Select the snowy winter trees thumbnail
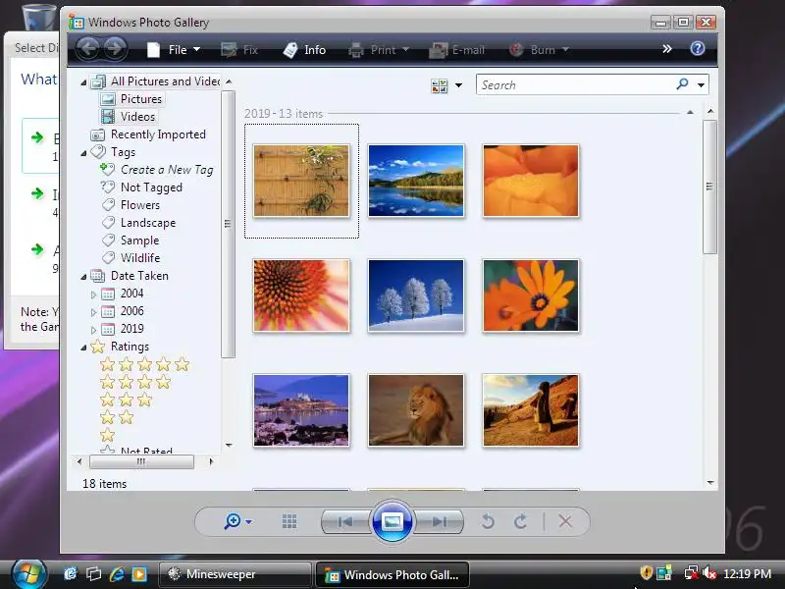This screenshot has height=589, width=785. point(416,295)
